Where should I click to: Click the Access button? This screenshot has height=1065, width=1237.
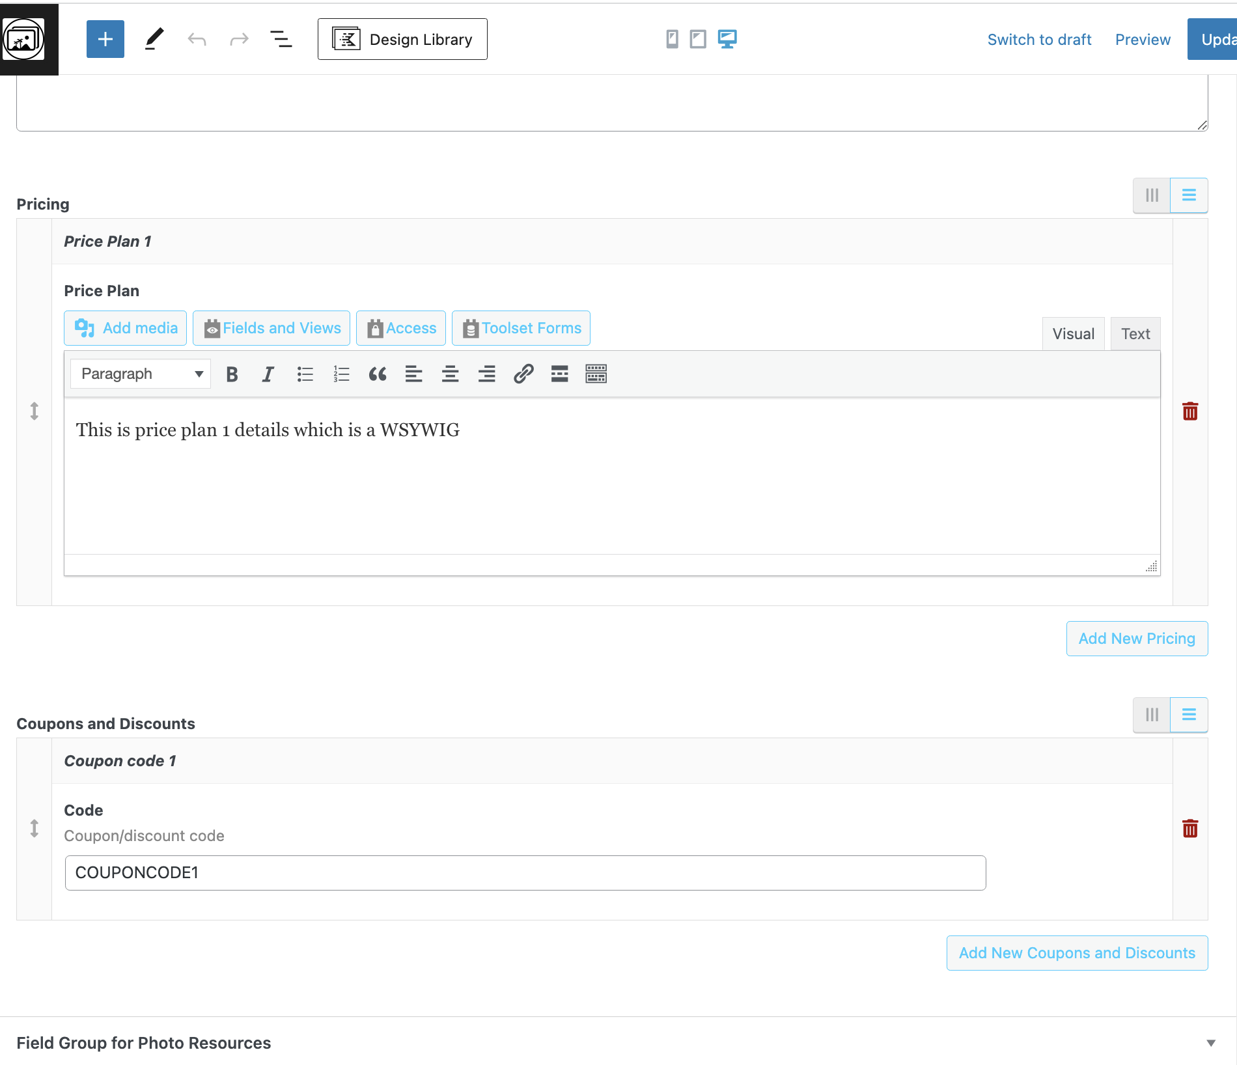[401, 328]
